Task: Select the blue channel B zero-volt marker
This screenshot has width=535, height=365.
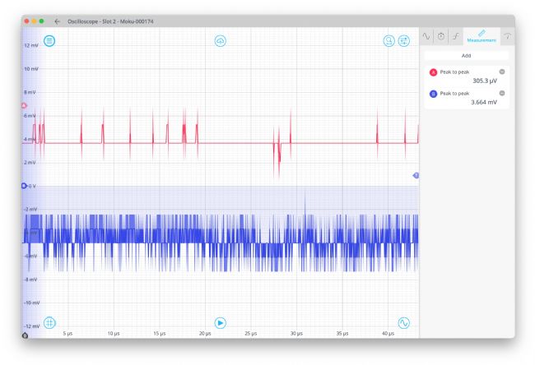Action: (24, 186)
